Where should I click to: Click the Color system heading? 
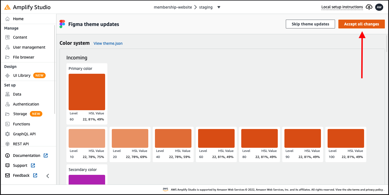click(x=75, y=43)
